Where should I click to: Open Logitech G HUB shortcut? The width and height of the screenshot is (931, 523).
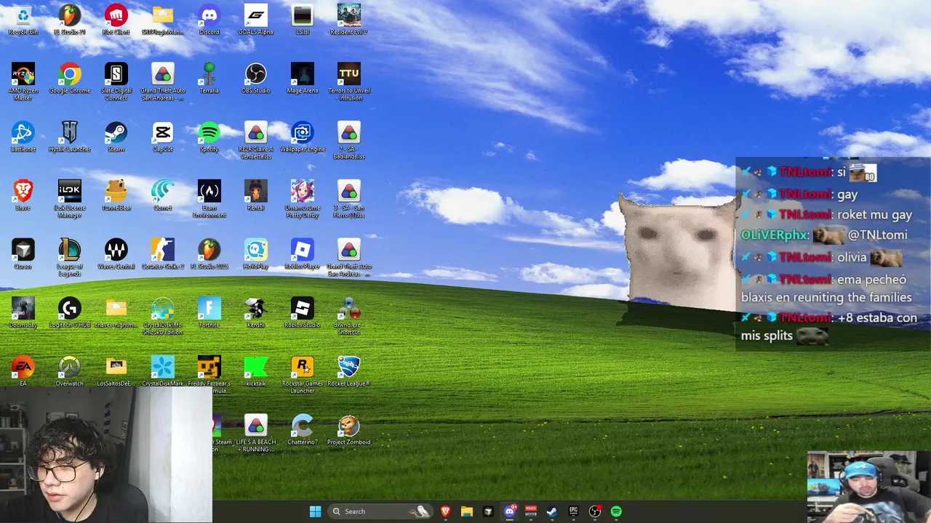pyautogui.click(x=70, y=313)
